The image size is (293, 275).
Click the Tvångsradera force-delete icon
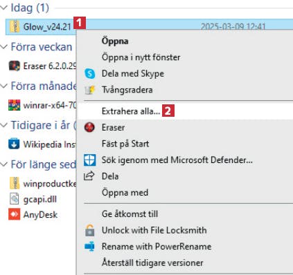point(89,90)
